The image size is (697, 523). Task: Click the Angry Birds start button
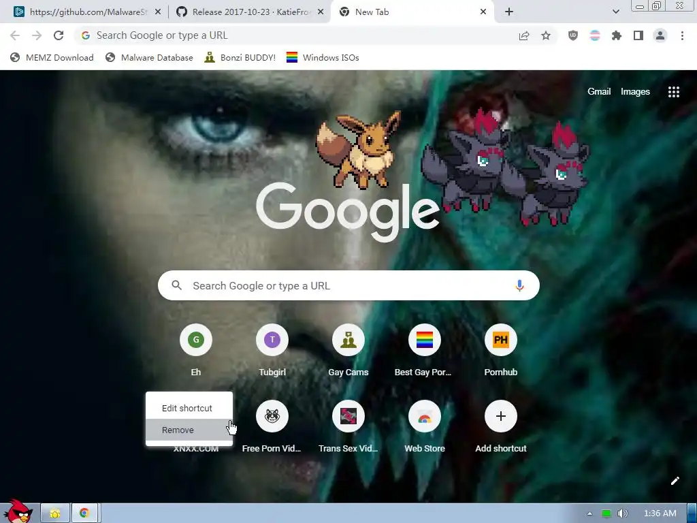coord(17,511)
